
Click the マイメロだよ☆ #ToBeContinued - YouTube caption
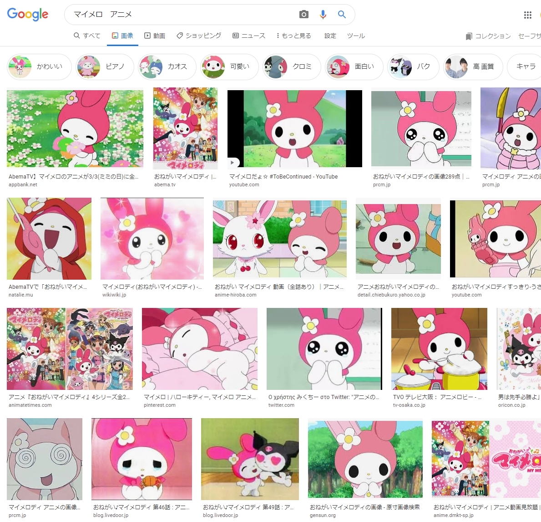pos(283,177)
